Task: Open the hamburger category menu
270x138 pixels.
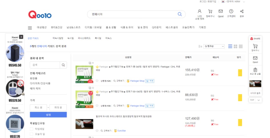Action: tap(30, 28)
